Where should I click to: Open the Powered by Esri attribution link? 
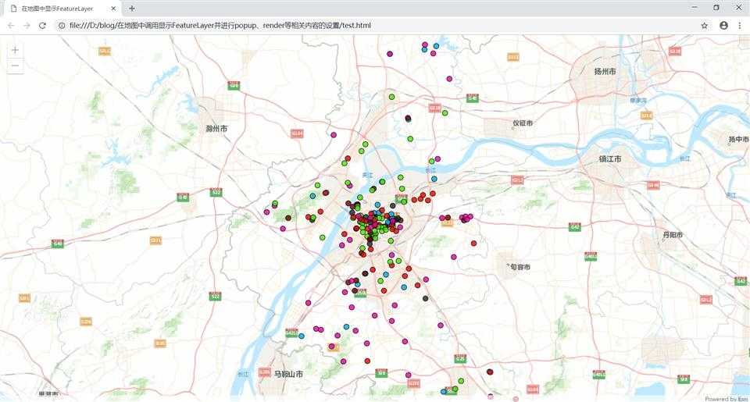click(726, 399)
